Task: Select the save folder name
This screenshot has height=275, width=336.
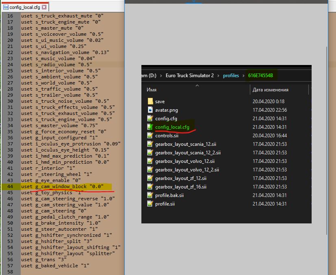Action: pos(160,102)
